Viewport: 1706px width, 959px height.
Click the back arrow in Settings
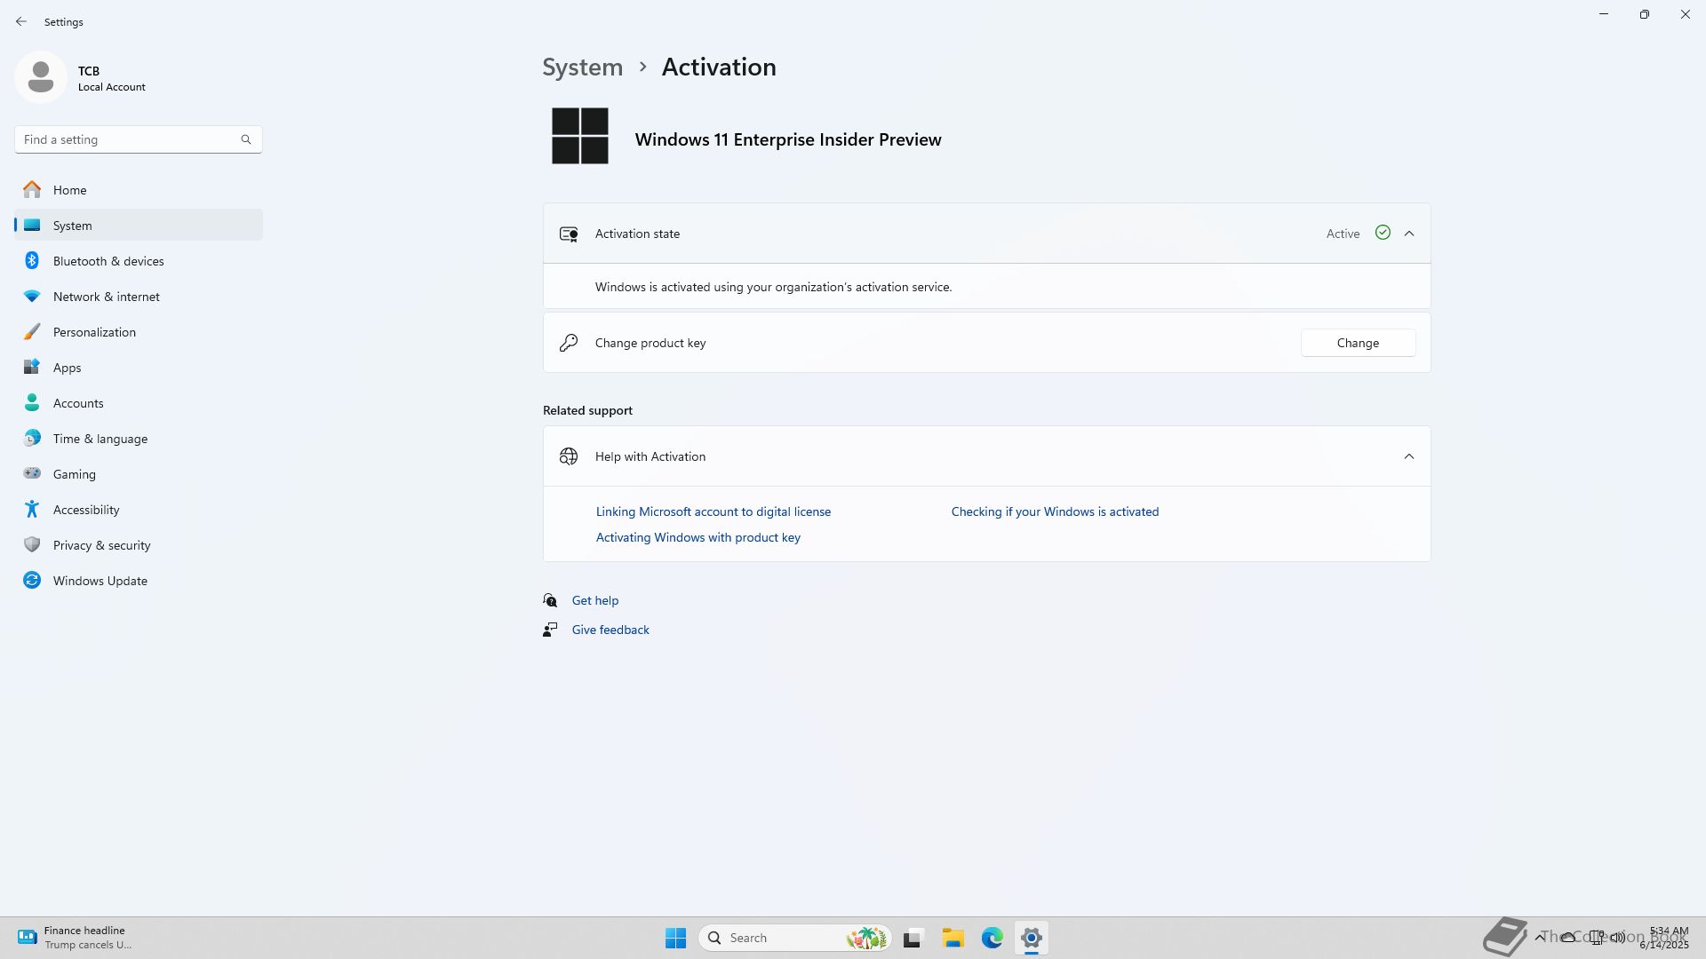click(x=21, y=21)
